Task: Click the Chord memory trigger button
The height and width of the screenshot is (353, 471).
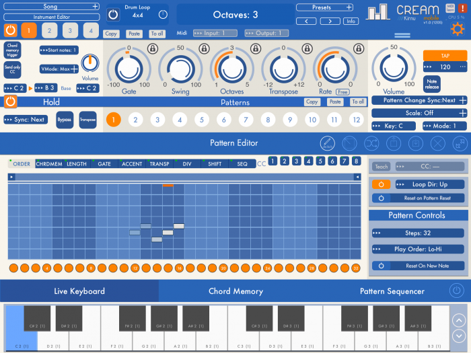Action: [12, 50]
